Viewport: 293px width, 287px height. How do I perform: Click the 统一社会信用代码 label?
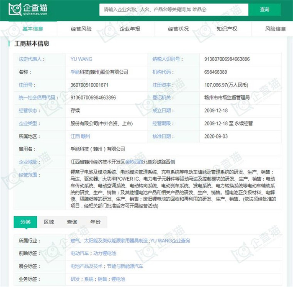(x=37, y=97)
